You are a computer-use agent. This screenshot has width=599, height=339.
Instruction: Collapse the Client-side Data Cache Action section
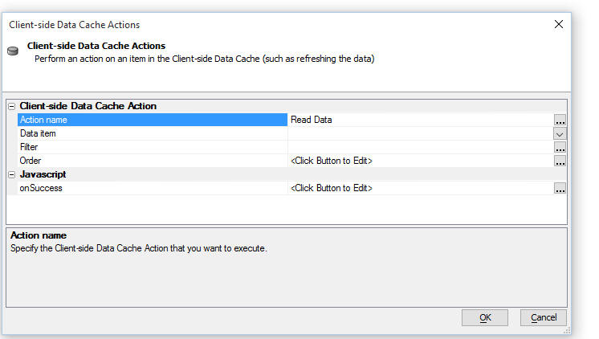[12, 106]
